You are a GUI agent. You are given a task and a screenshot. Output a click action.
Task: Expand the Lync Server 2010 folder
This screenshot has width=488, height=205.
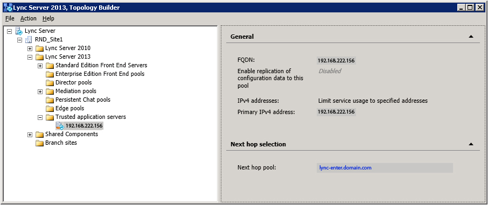coord(30,48)
